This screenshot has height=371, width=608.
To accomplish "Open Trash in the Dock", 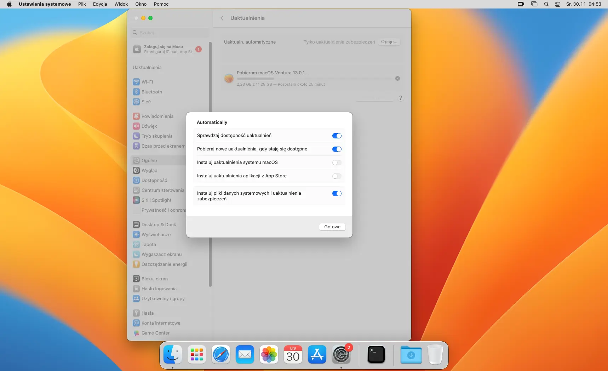I will (435, 354).
